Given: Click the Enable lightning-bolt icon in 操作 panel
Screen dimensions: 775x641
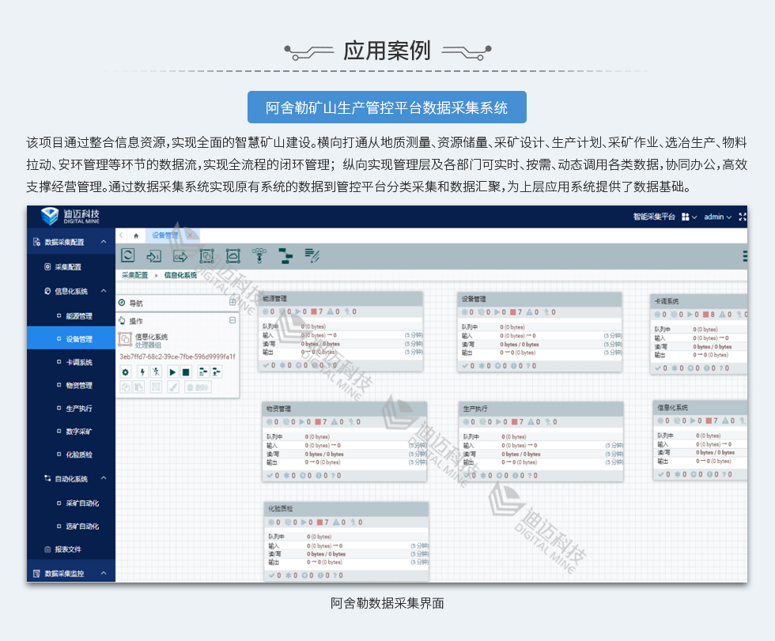Looking at the screenshot, I should click(142, 371).
